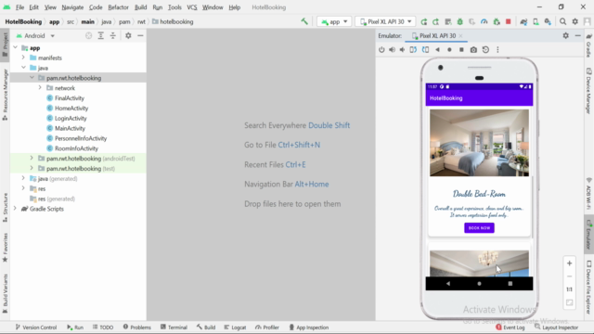Open the app run configuration dropdown
Image resolution: width=594 pixels, height=334 pixels.
(x=334, y=22)
